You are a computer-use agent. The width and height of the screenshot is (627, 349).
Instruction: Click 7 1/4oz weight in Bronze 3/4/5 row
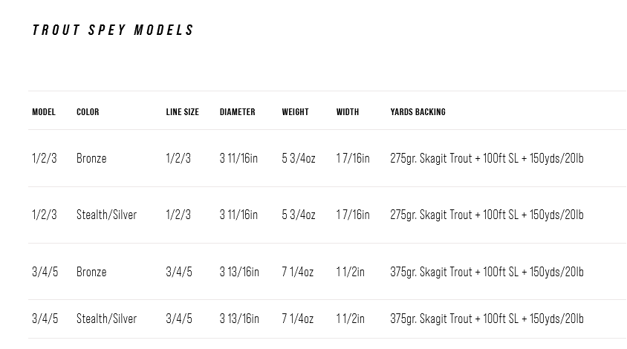(x=297, y=272)
